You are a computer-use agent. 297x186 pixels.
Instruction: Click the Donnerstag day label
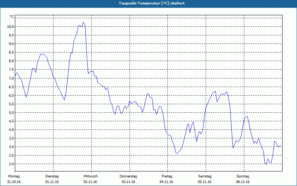click(128, 176)
